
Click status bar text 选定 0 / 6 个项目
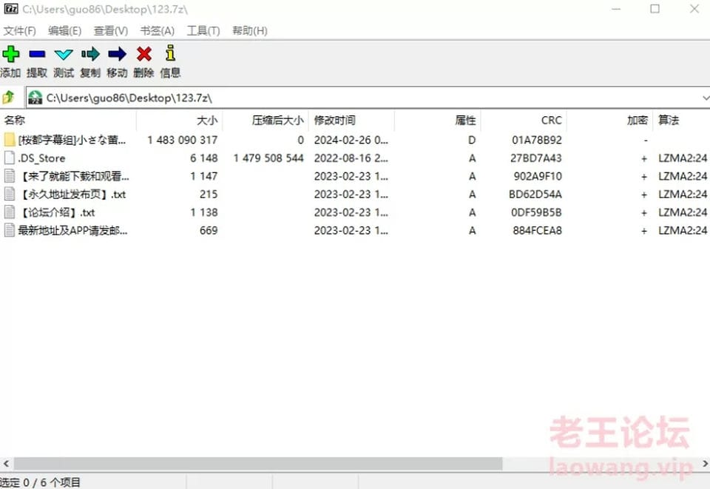point(40,482)
